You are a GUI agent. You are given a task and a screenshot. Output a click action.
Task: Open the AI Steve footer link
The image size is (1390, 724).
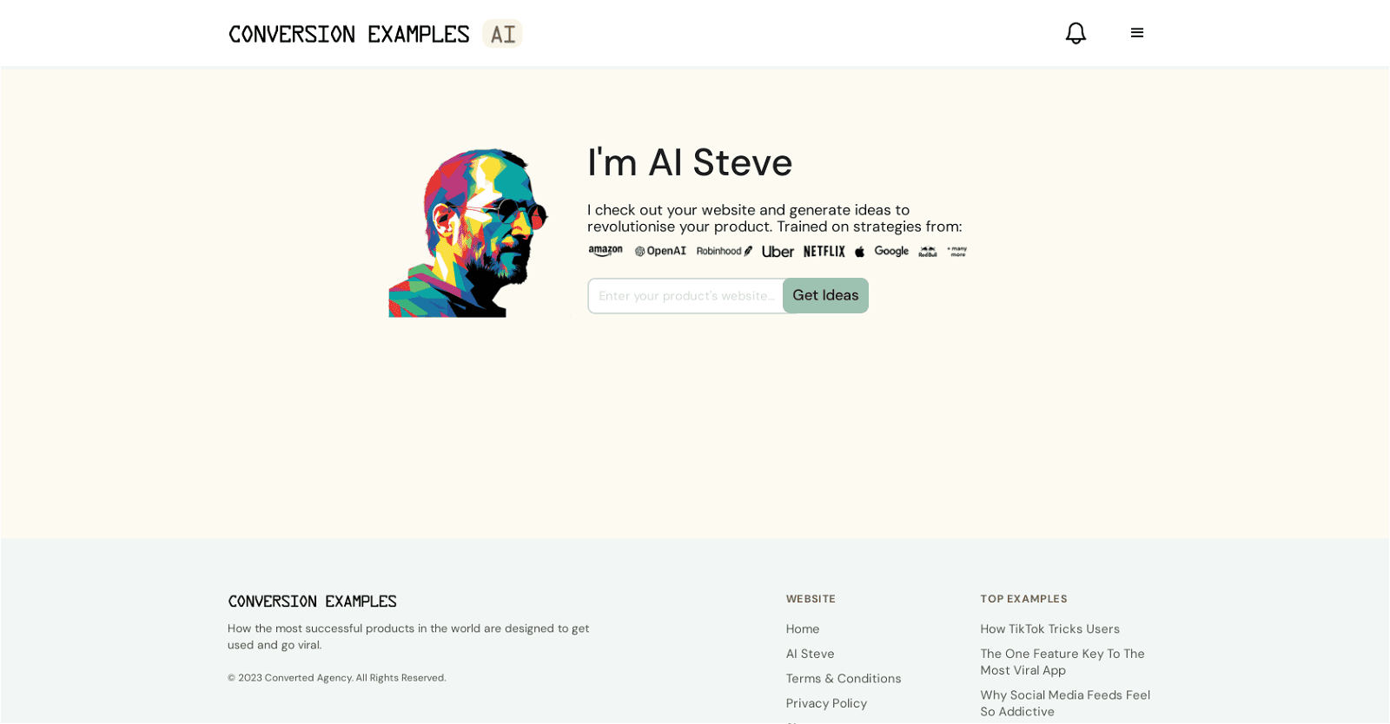810,653
